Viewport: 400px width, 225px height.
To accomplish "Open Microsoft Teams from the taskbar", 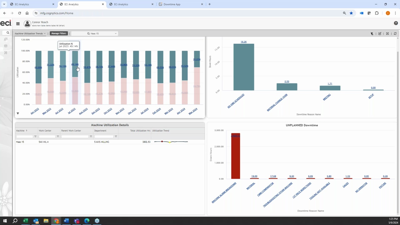I will coord(77,221).
